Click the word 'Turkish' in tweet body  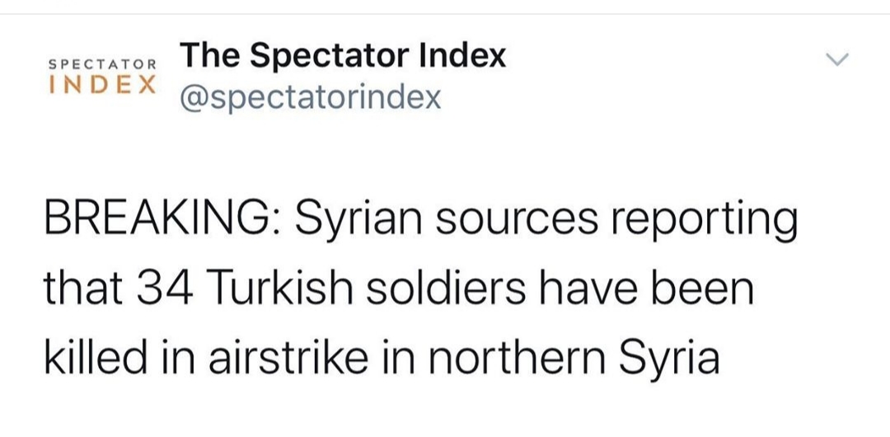click(x=282, y=289)
